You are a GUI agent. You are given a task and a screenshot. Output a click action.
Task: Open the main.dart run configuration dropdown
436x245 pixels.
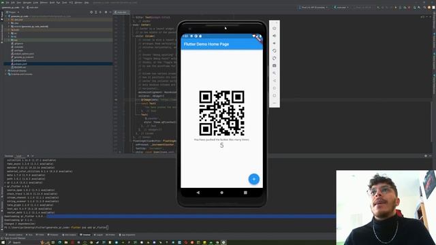[x=341, y=7]
